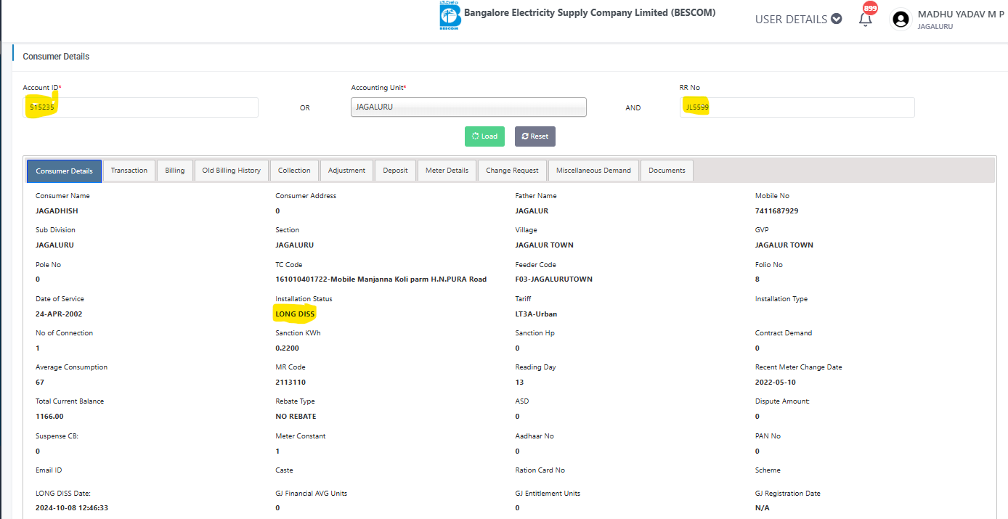
Task: Click the user profile avatar icon
Action: (901, 20)
